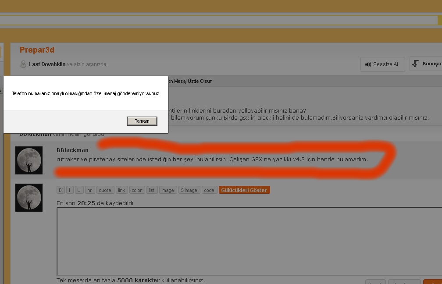Insert a horizontal rule with hr button
The height and width of the screenshot is (284, 442).
89,190
